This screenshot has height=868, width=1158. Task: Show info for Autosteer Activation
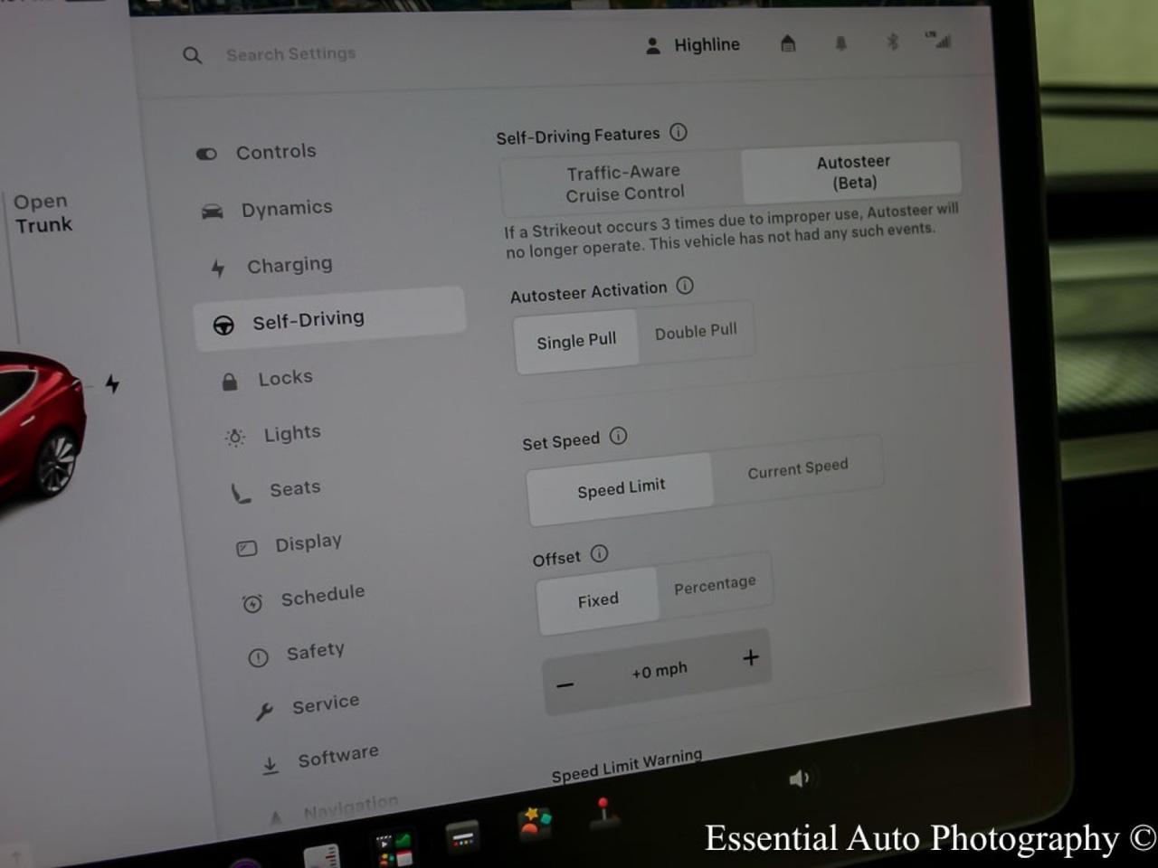tap(685, 286)
